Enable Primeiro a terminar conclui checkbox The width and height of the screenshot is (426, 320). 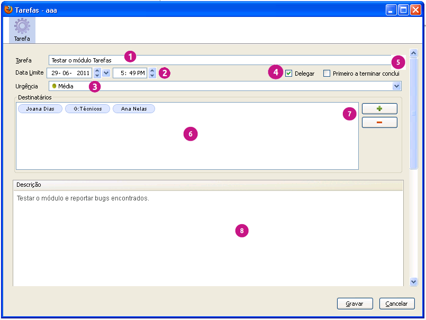[327, 74]
